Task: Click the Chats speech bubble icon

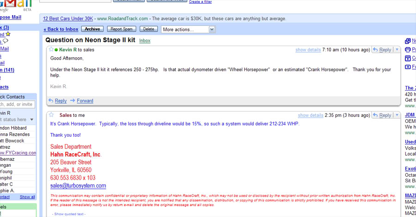Action: tap(6, 41)
